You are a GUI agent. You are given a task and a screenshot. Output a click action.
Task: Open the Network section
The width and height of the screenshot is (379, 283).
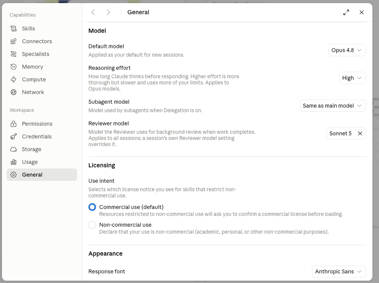pyautogui.click(x=42, y=92)
